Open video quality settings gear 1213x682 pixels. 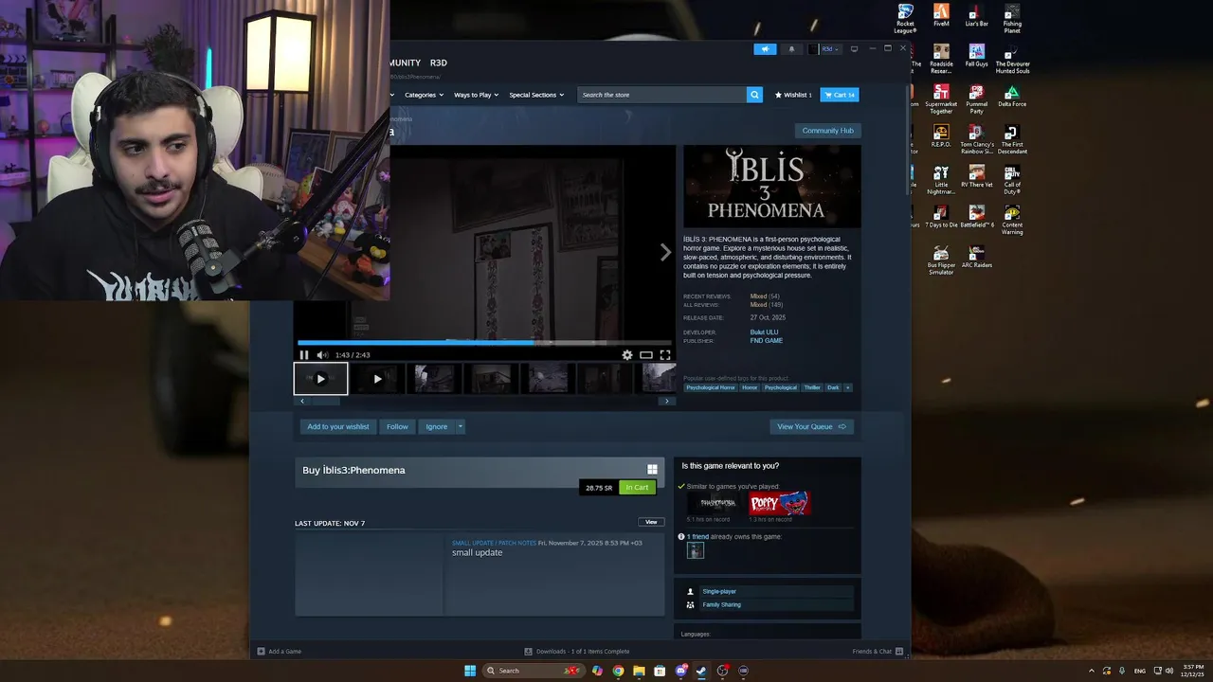(626, 355)
